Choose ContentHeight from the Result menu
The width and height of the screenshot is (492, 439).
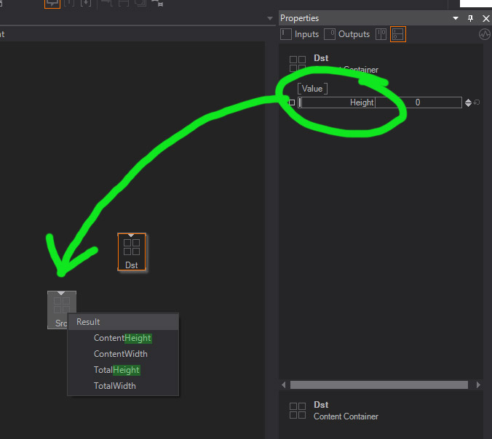pyautogui.click(x=122, y=338)
